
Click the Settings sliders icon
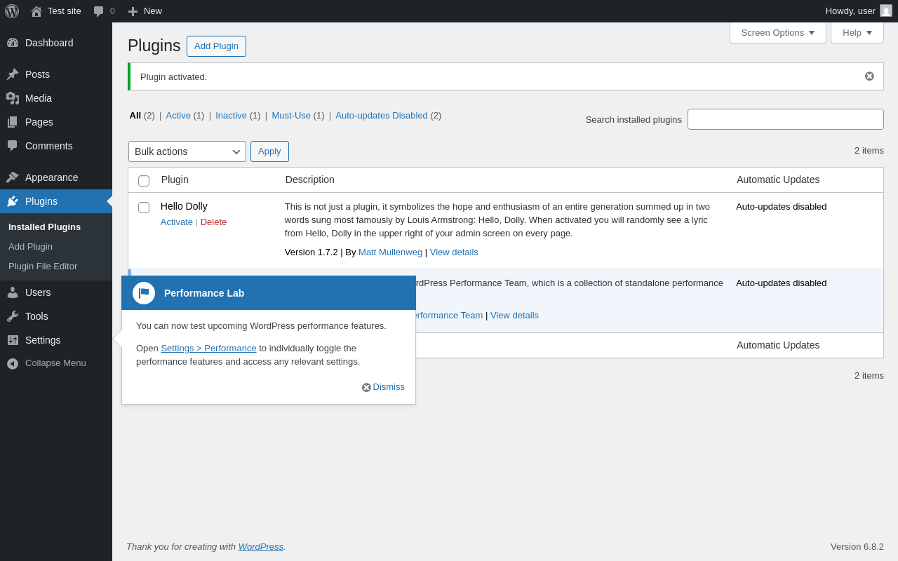(13, 340)
